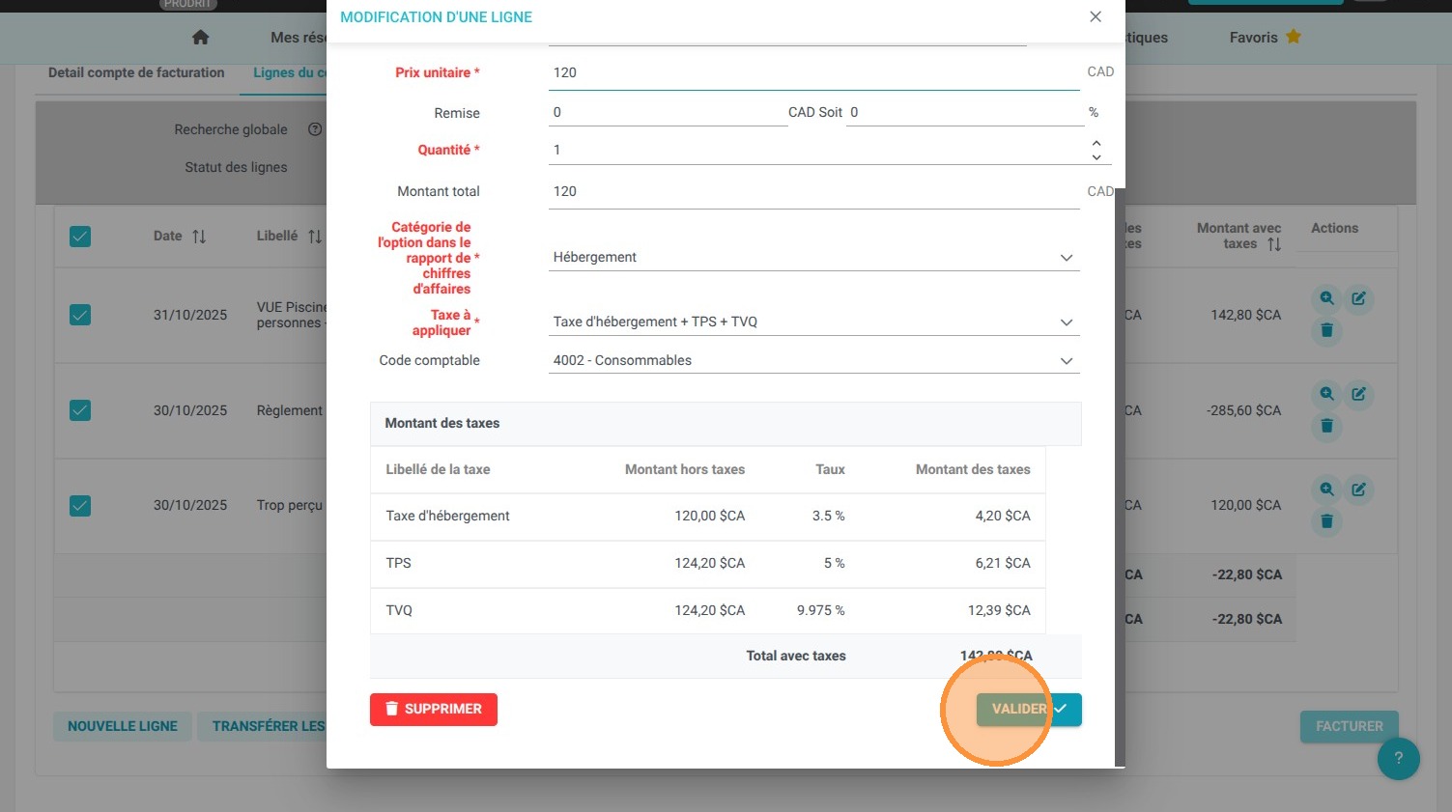Click the SUPPRIMER button
Viewport: 1452px width, 812px height.
click(x=434, y=710)
